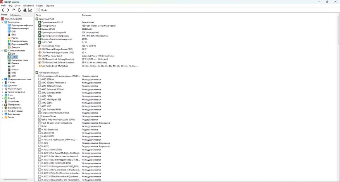Image resolution: width=340 pixels, height=182 pixels.
Task: Select the База данных icon
Action: [x=6, y=114]
